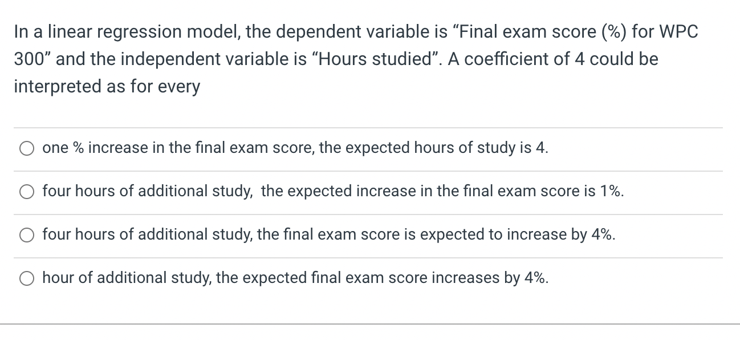740x340 pixels.
Task: Click the divider line below the question
Action: pyautogui.click(x=370, y=127)
